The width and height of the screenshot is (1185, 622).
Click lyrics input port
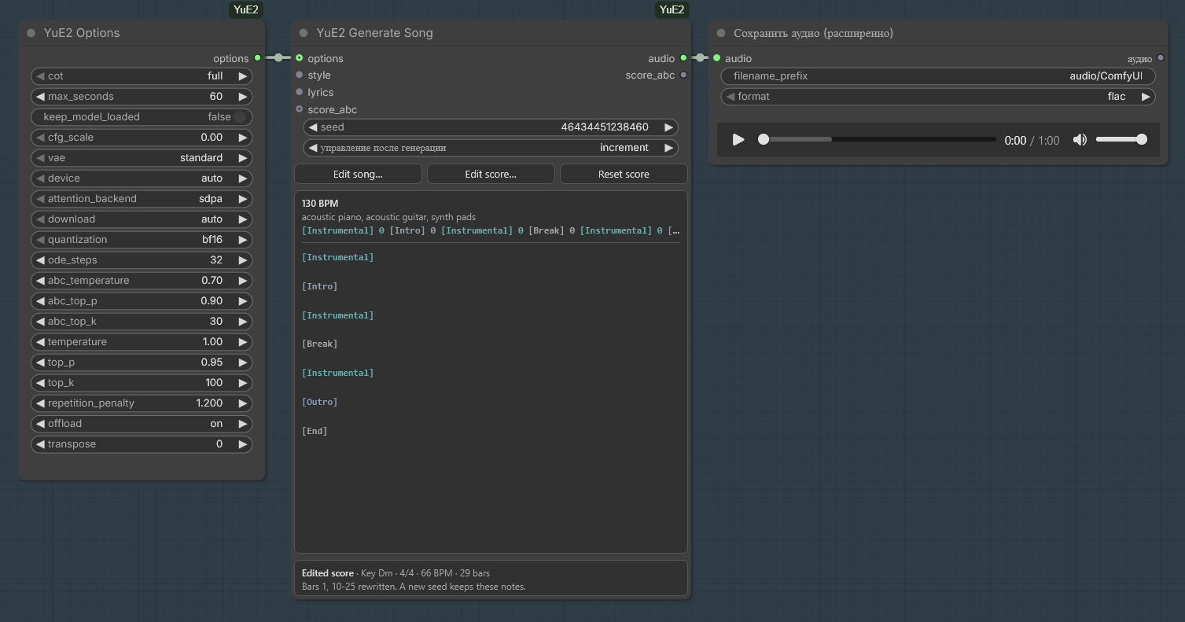(300, 92)
